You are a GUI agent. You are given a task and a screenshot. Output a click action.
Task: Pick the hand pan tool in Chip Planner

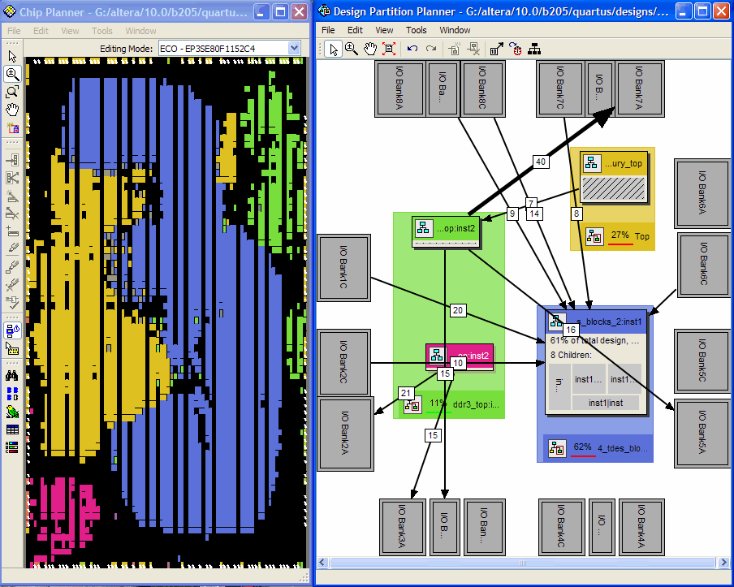pos(12,110)
